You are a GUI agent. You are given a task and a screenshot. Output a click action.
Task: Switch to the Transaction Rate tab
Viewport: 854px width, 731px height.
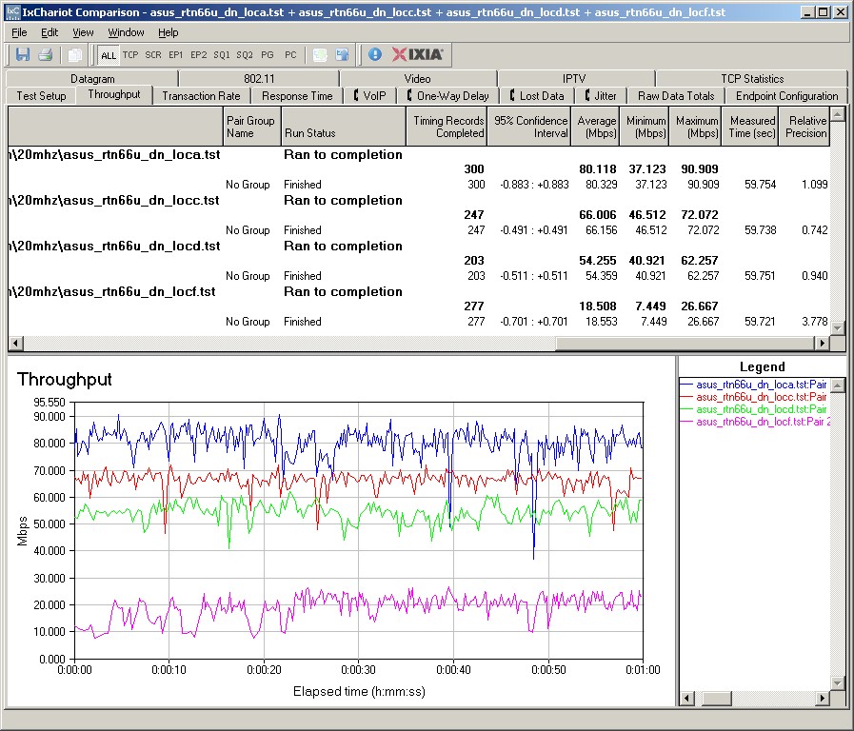click(201, 96)
